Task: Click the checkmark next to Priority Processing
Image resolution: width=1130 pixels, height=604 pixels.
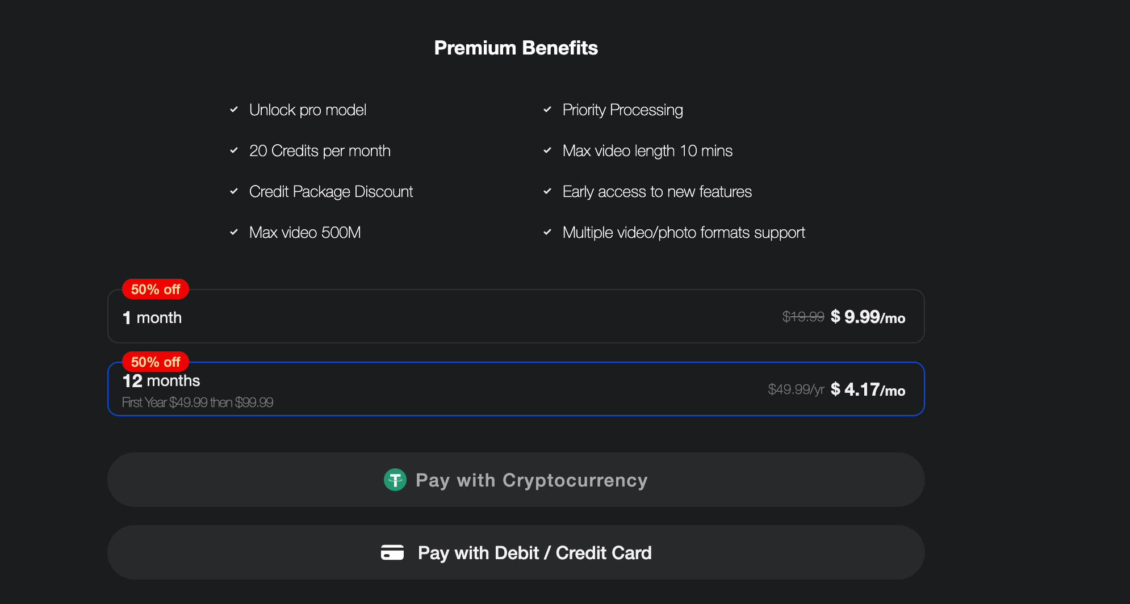Action: (547, 110)
